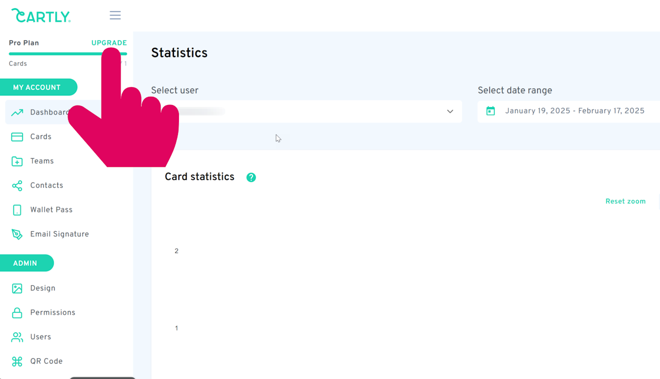Click the Cards credit card icon
This screenshot has width=660, height=379.
point(17,137)
